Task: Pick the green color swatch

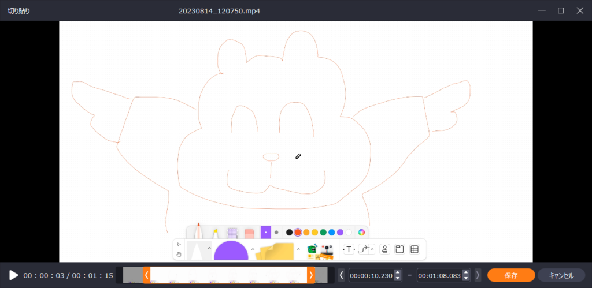Action: tap(323, 232)
